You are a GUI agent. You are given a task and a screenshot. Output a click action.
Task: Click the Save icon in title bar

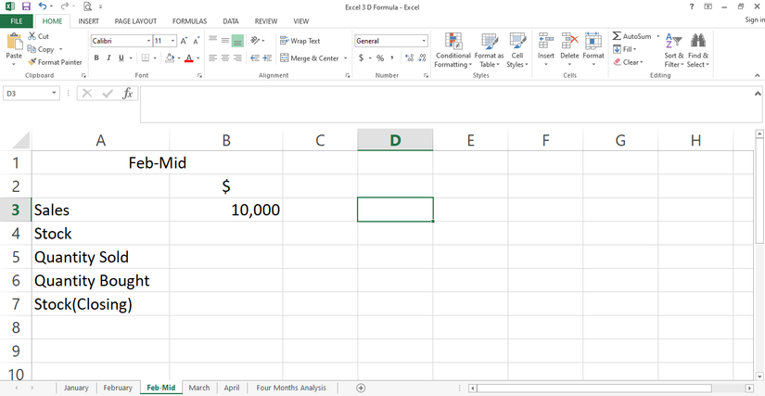(x=26, y=6)
